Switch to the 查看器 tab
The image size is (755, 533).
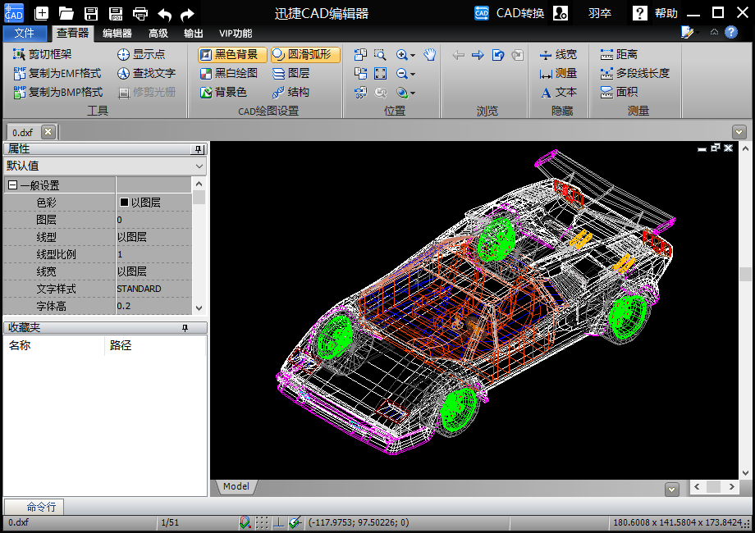pyautogui.click(x=73, y=33)
